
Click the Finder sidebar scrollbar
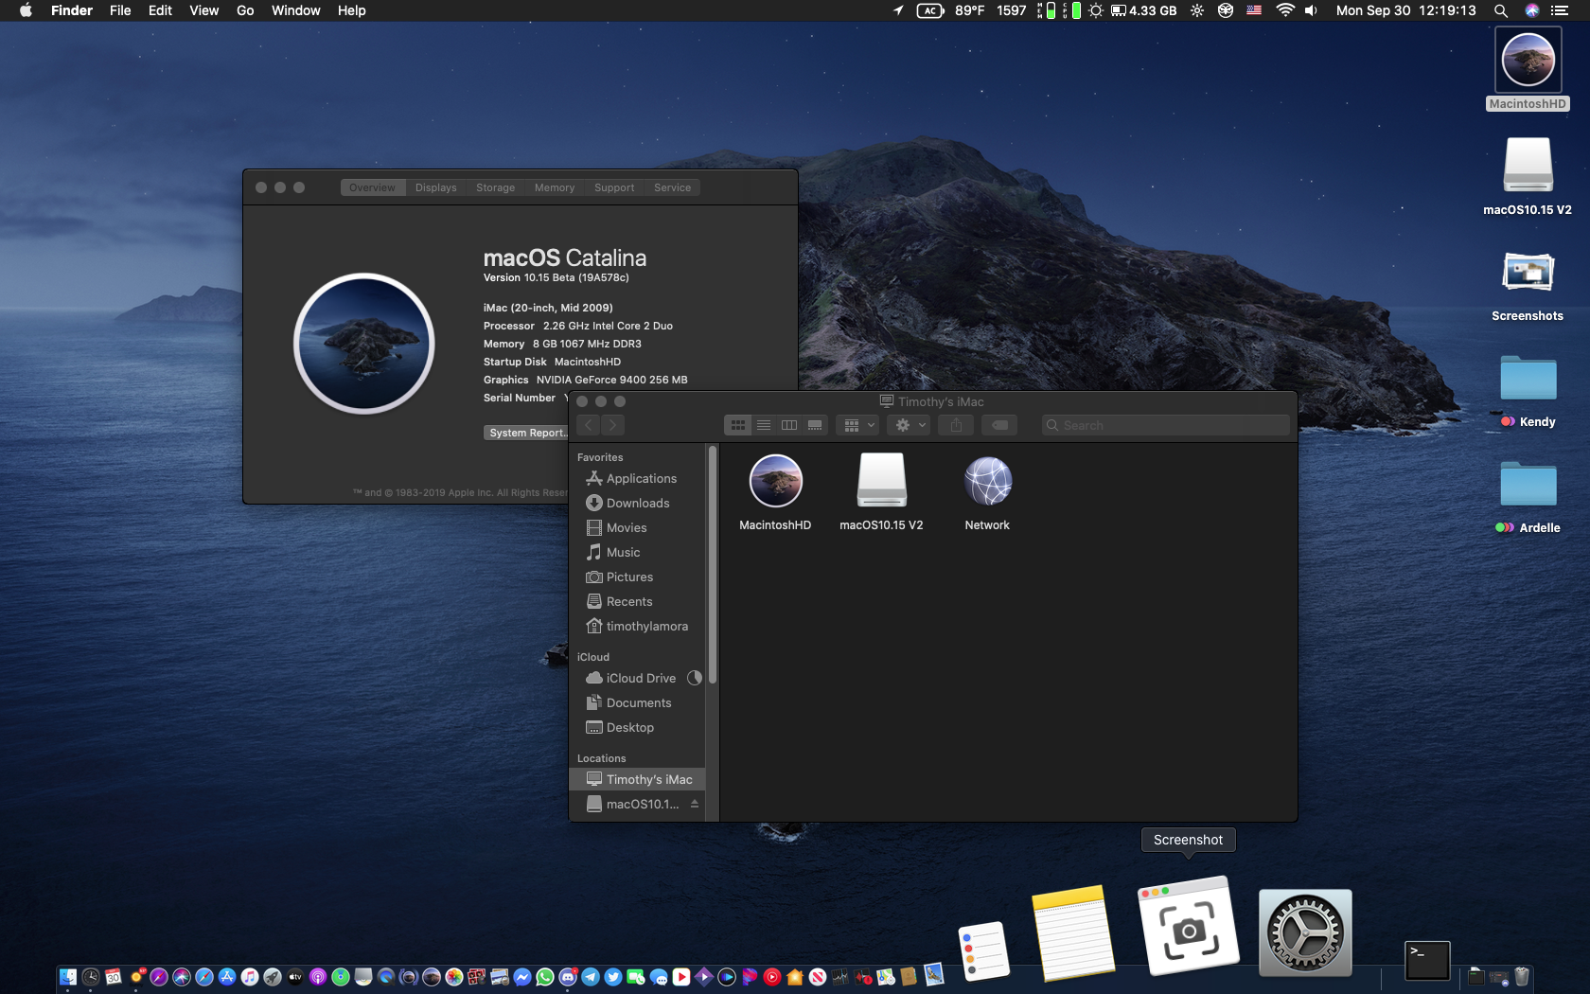tap(713, 565)
